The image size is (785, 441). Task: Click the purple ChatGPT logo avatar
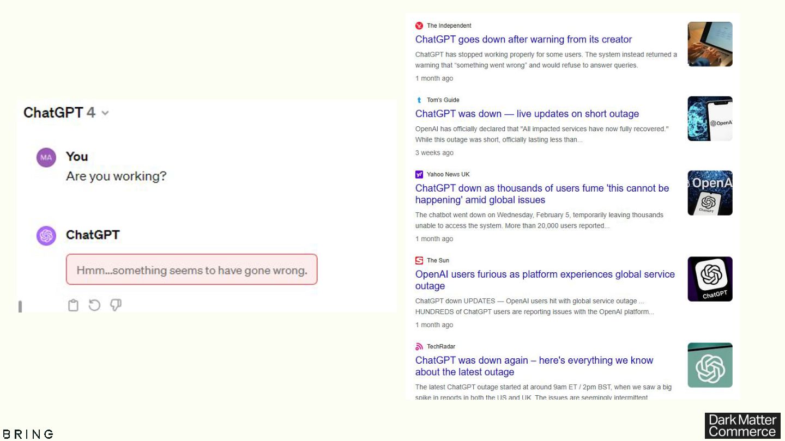[46, 236]
